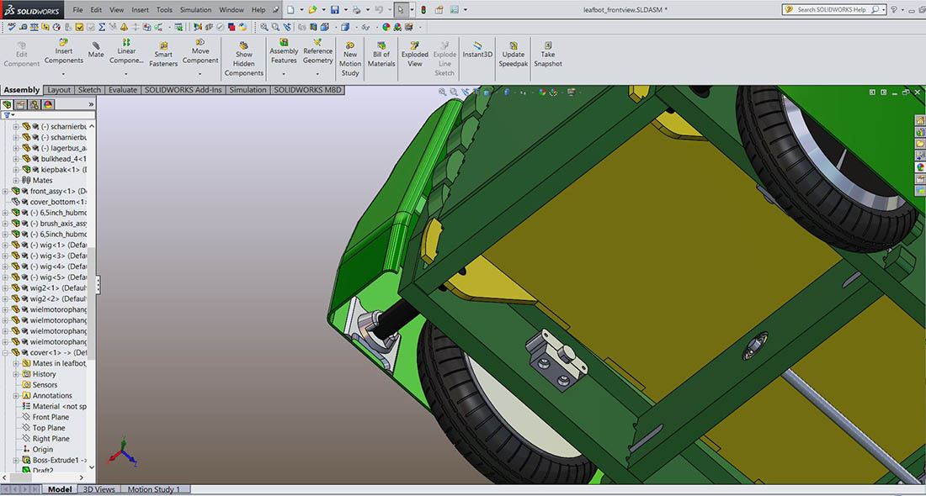
Task: Expand the wig<1> component node
Action: tap(5, 245)
